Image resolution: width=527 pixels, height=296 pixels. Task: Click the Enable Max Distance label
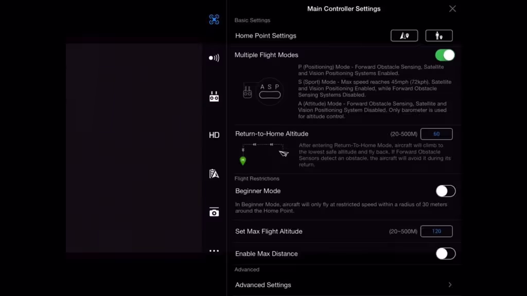coord(266,254)
